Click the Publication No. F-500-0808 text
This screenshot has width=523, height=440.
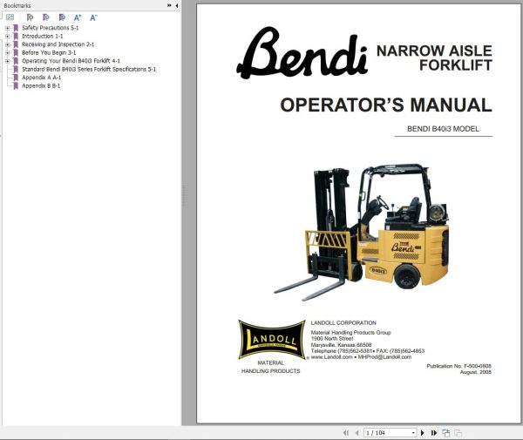click(459, 366)
